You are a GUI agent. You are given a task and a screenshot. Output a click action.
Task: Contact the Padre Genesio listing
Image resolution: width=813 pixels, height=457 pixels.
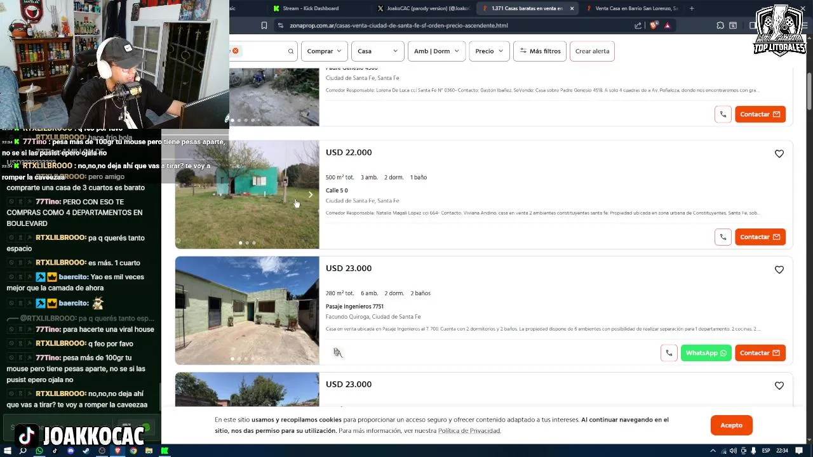pyautogui.click(x=760, y=114)
